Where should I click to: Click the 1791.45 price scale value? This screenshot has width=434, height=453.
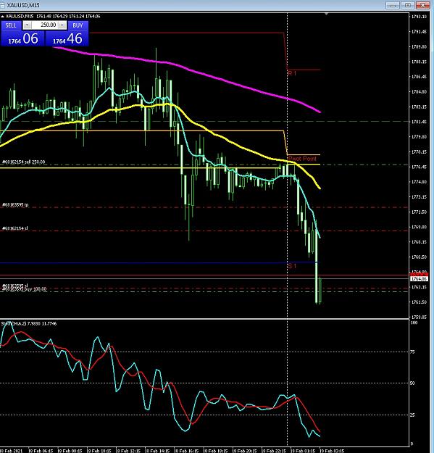[x=419, y=31]
